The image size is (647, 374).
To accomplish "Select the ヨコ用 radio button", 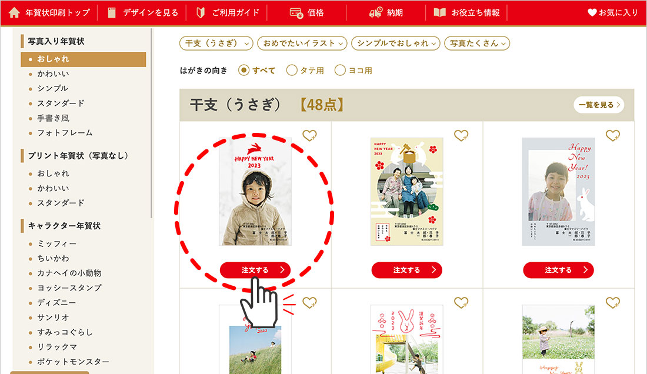I will [340, 70].
